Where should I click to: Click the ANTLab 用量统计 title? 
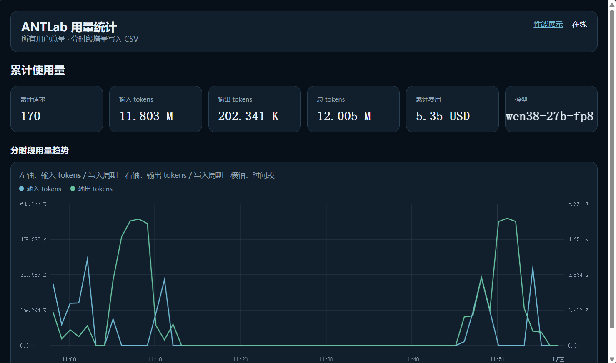coord(69,27)
